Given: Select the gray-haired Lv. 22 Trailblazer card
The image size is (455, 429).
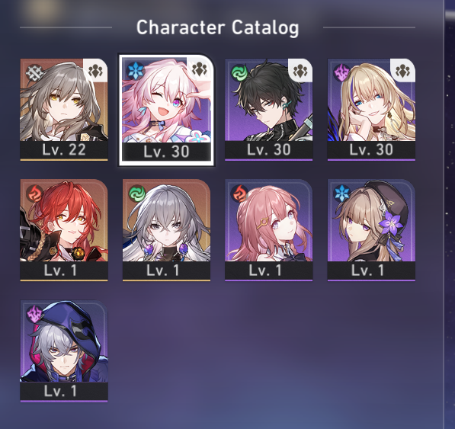Looking at the screenshot, I should pyautogui.click(x=64, y=110).
